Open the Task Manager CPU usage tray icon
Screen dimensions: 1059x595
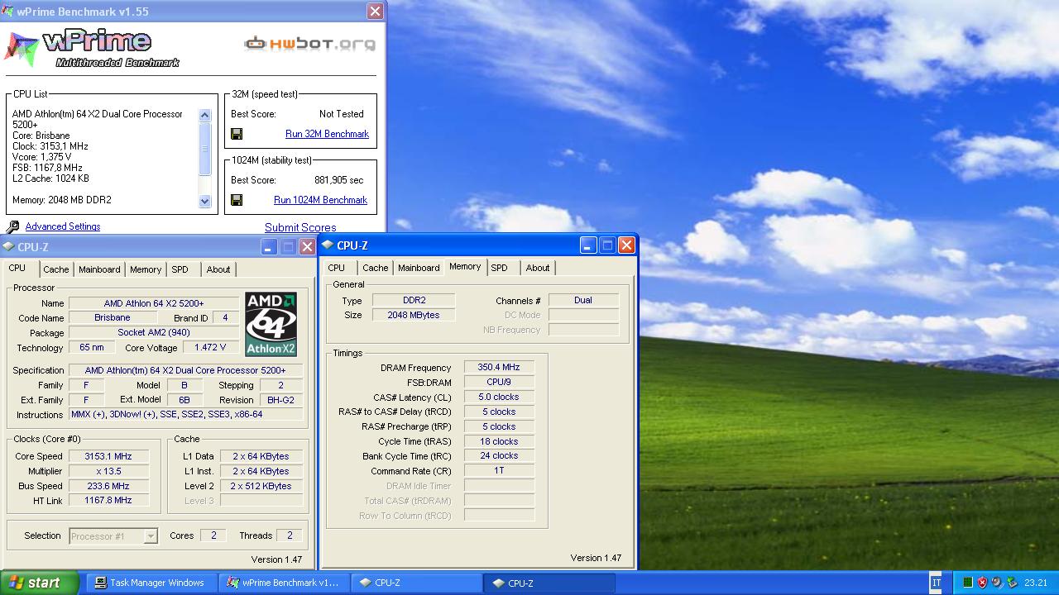tap(967, 583)
